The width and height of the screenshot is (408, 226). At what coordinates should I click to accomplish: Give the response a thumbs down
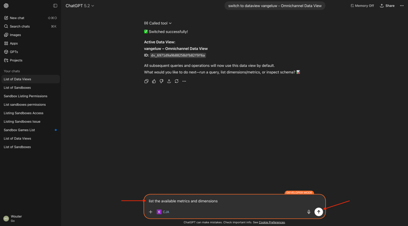point(162,81)
